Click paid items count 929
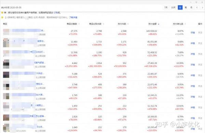The height and width of the screenshot is (133, 205). [x=124, y=52]
